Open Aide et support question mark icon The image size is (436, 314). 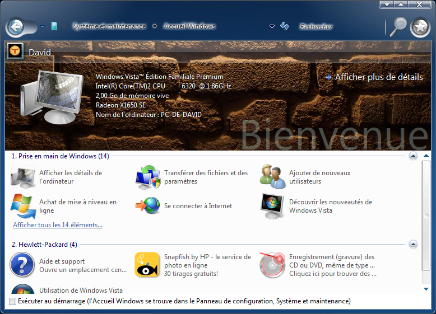pos(22,265)
